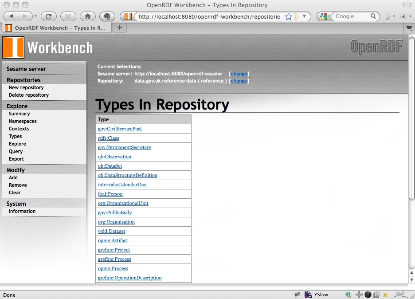Click the scrollbar up arrow
415x299 pixels.
[411, 273]
